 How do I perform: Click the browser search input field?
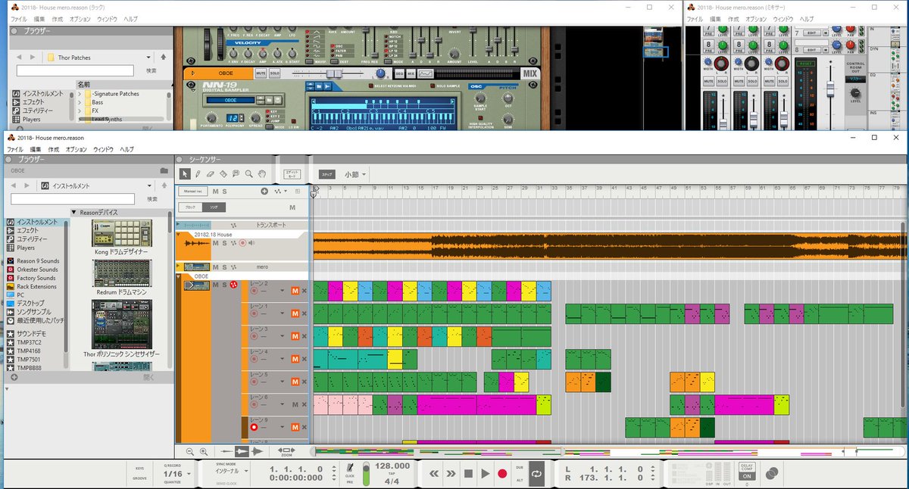pyautogui.click(x=73, y=198)
